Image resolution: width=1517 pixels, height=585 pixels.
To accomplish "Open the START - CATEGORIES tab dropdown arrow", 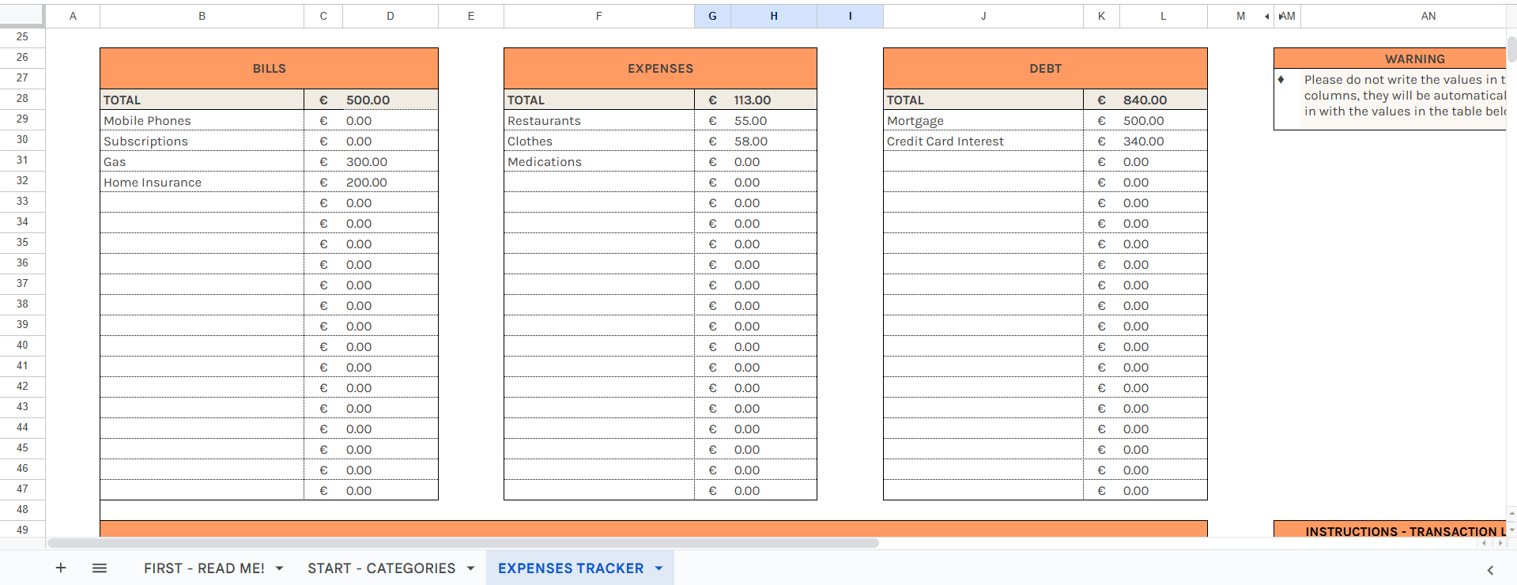I will pyautogui.click(x=470, y=568).
